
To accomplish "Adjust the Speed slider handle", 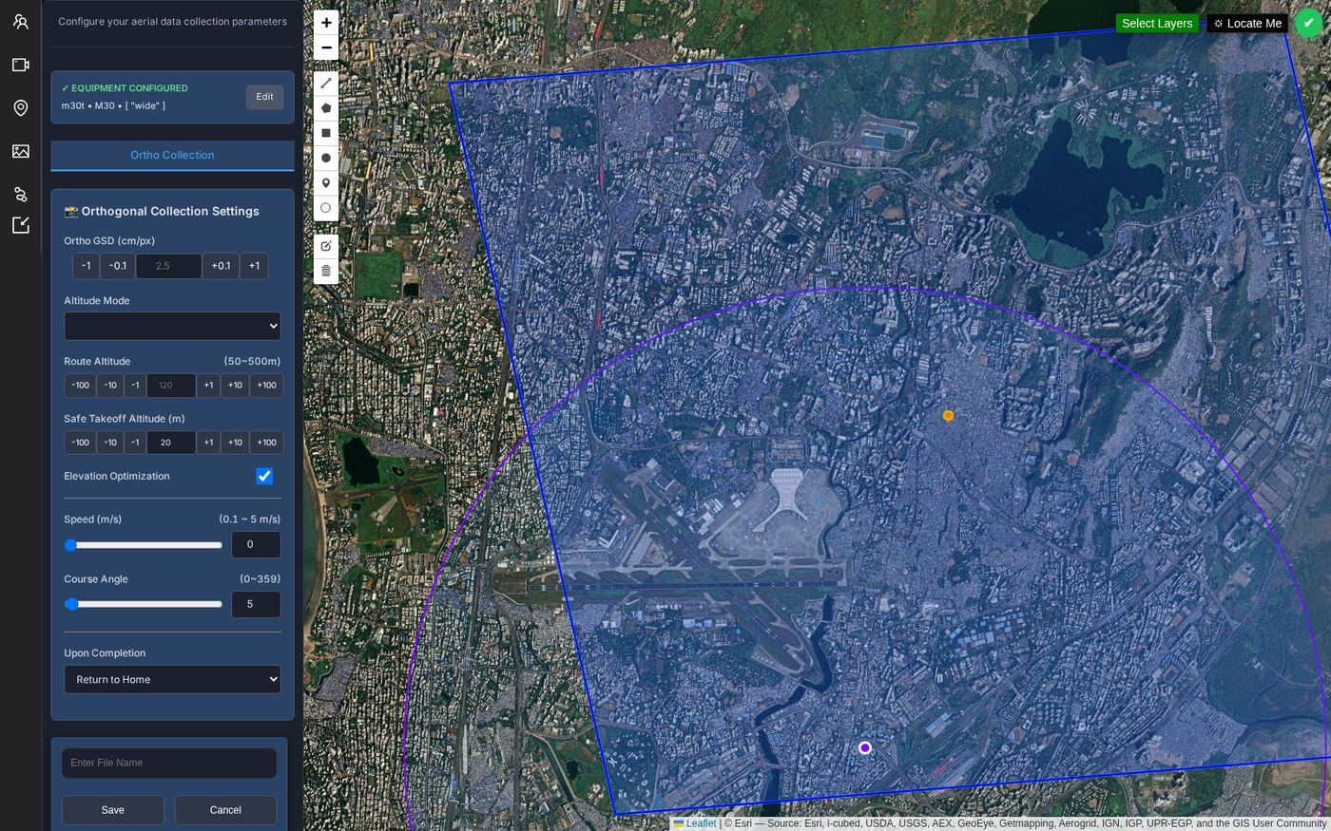I will point(70,545).
